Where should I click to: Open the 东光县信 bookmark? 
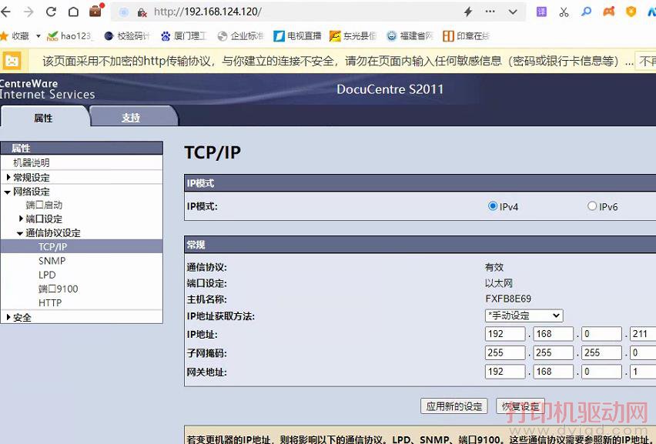tap(353, 36)
